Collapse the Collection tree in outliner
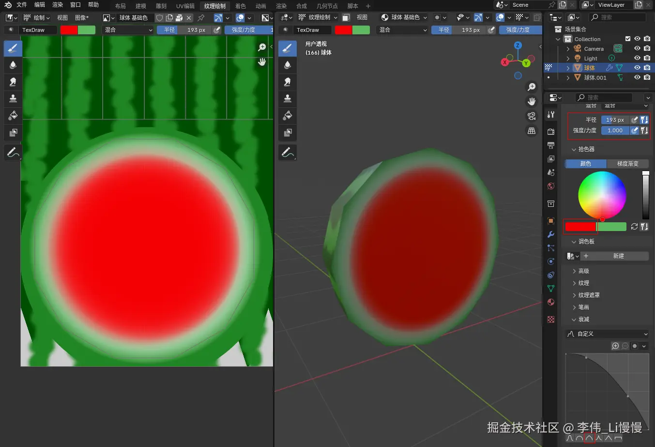The height and width of the screenshot is (447, 655). coord(558,39)
